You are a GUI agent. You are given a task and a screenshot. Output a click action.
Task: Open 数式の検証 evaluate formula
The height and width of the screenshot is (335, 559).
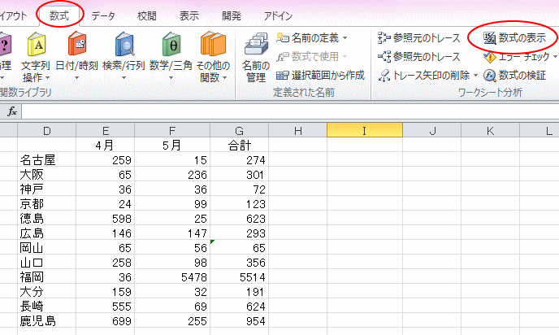click(515, 76)
